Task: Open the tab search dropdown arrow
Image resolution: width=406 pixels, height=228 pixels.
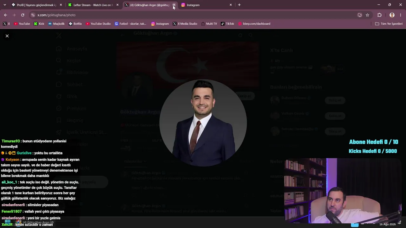Action: pos(4,5)
